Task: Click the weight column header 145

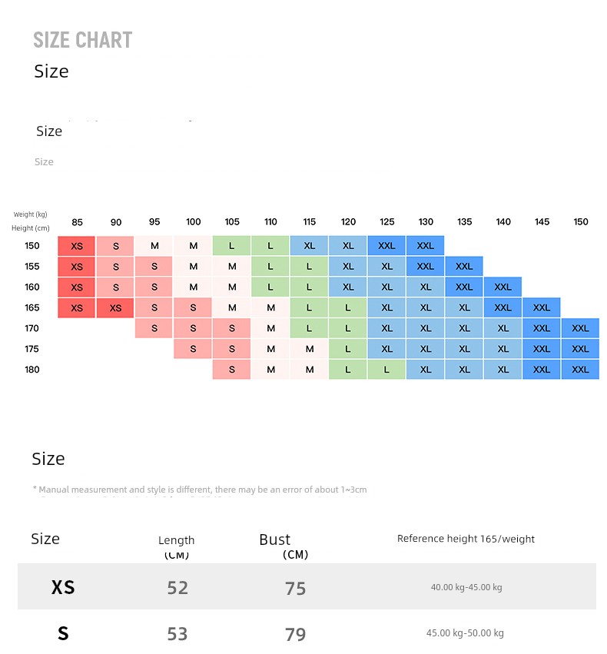Action: [542, 222]
